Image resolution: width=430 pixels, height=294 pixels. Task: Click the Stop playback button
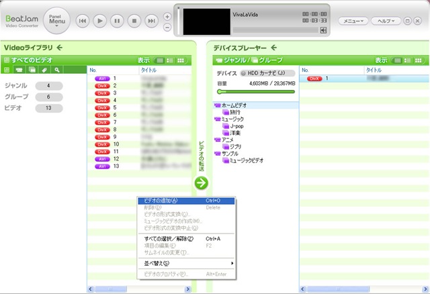134,21
